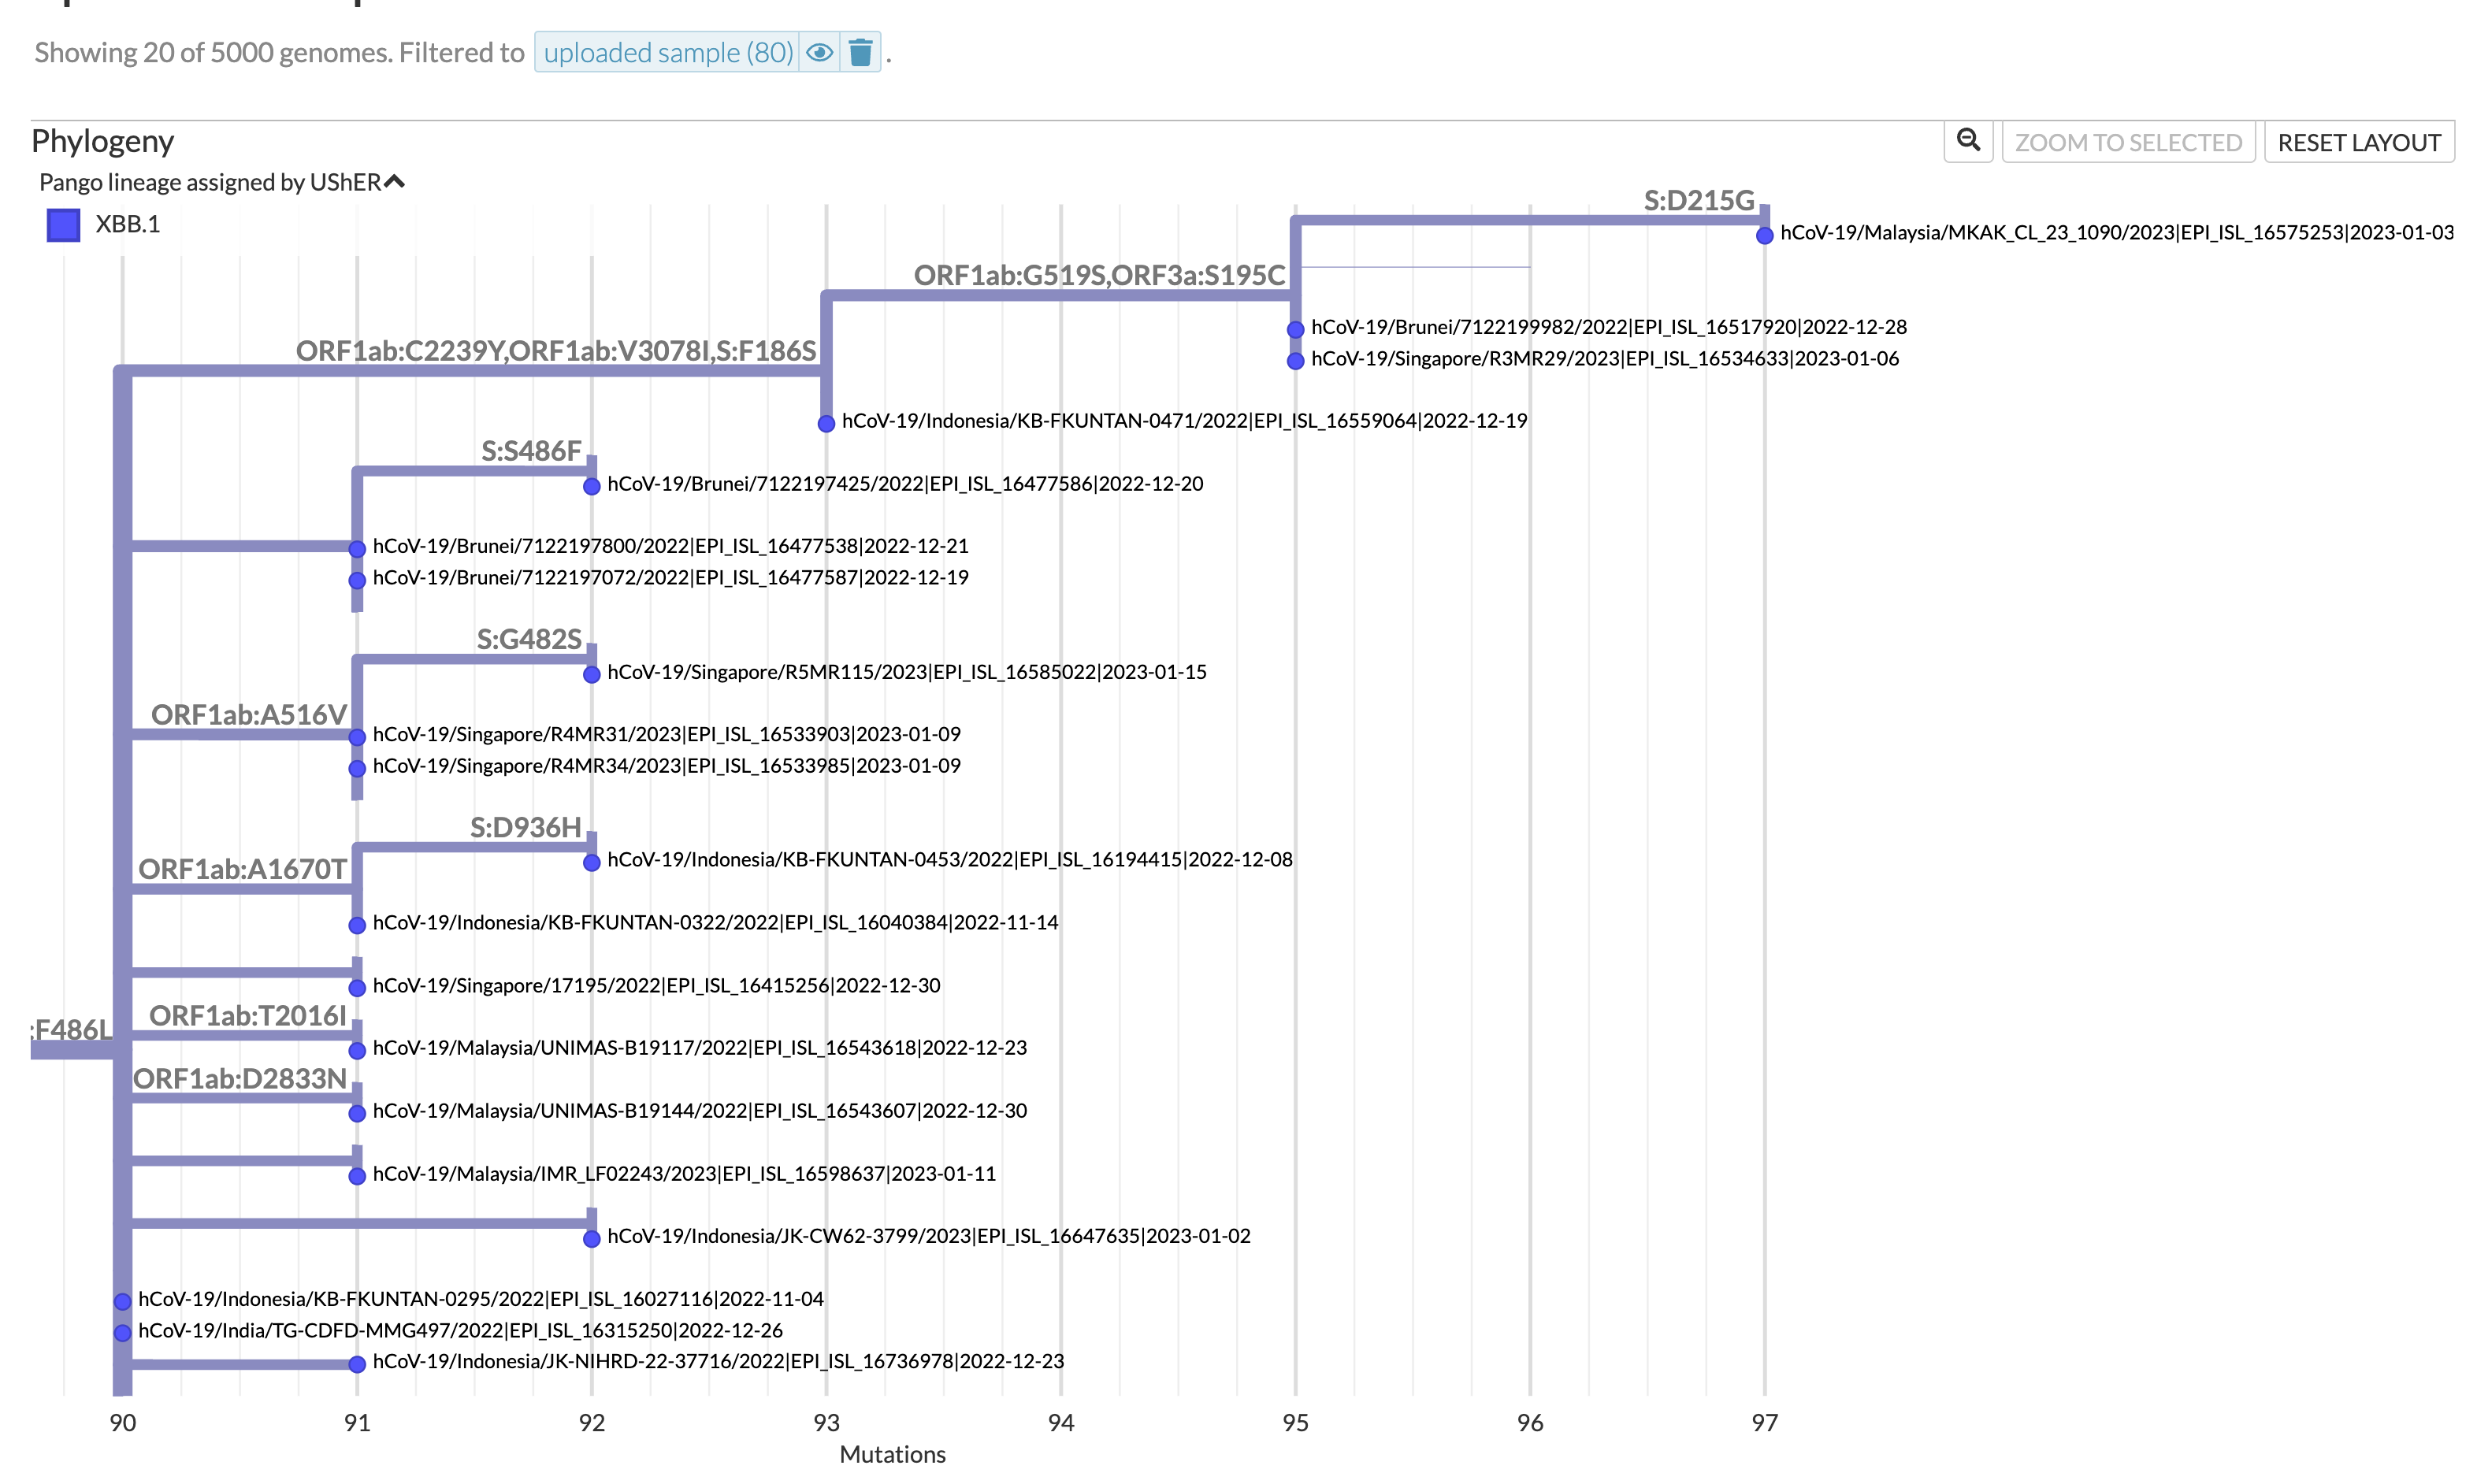
Task: Collapse the Pango lineage legend chevron
Action: point(395,182)
